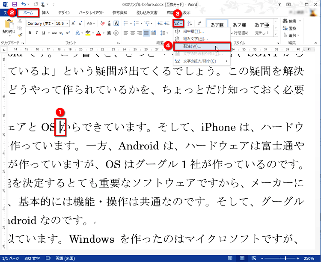The width and height of the screenshot is (321, 262).
Task: Click the red font color button
Action: coord(98,33)
